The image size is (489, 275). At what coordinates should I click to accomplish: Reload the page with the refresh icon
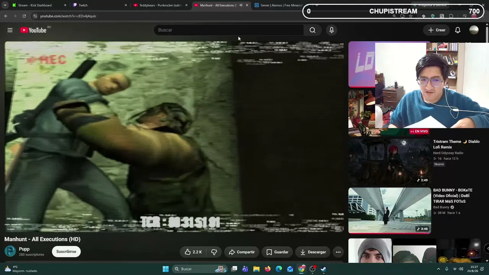(24, 16)
